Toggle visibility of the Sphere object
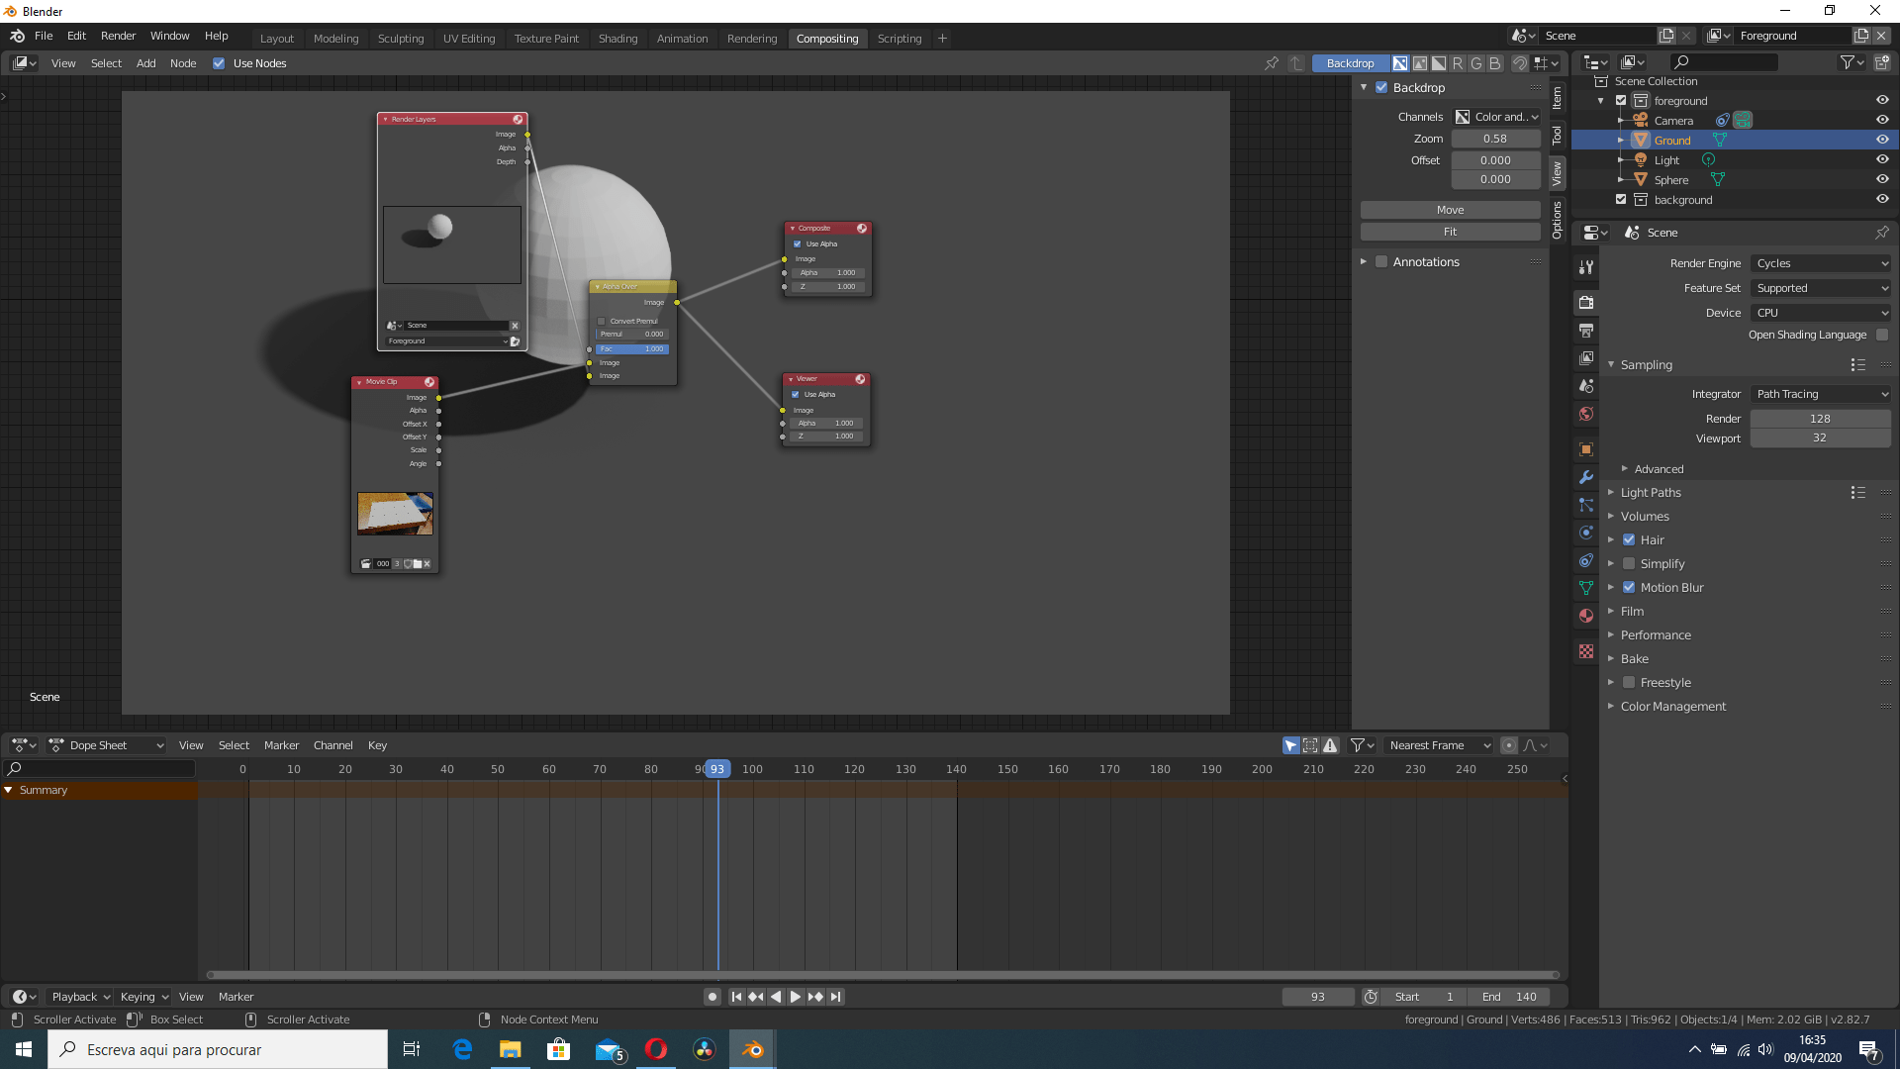 [1882, 179]
